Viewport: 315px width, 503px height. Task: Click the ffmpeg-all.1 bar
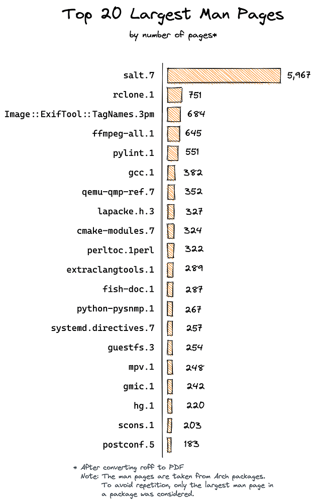[173, 134]
